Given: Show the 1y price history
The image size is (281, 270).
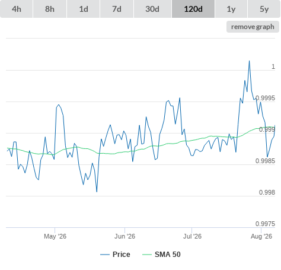Looking at the screenshot, I should point(231,9).
